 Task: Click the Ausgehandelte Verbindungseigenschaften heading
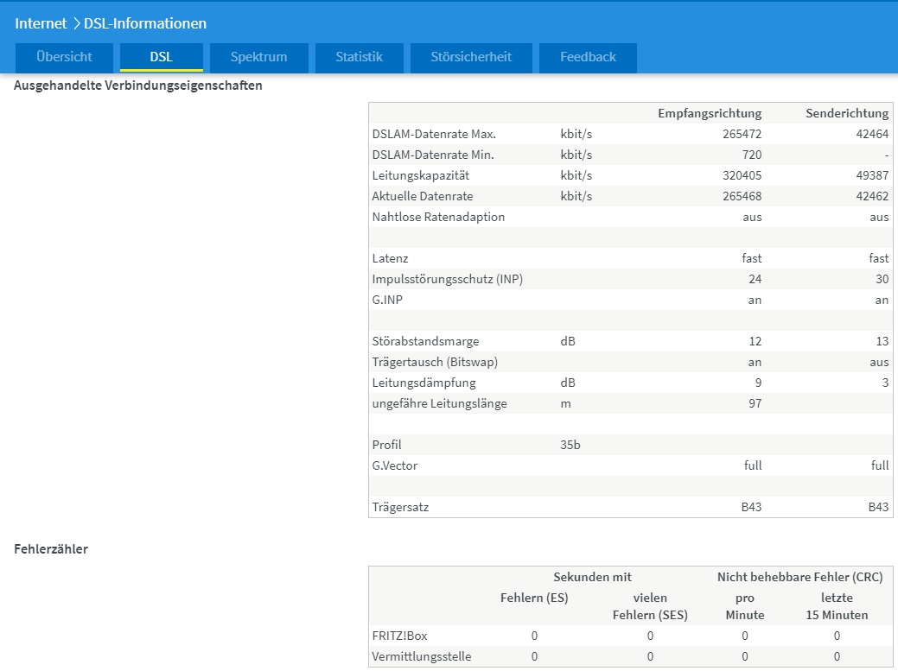(x=138, y=85)
